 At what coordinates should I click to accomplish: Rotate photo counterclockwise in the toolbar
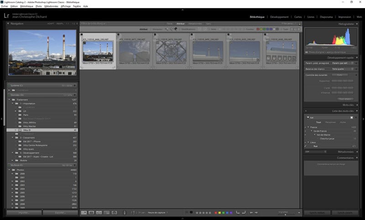click(238, 213)
